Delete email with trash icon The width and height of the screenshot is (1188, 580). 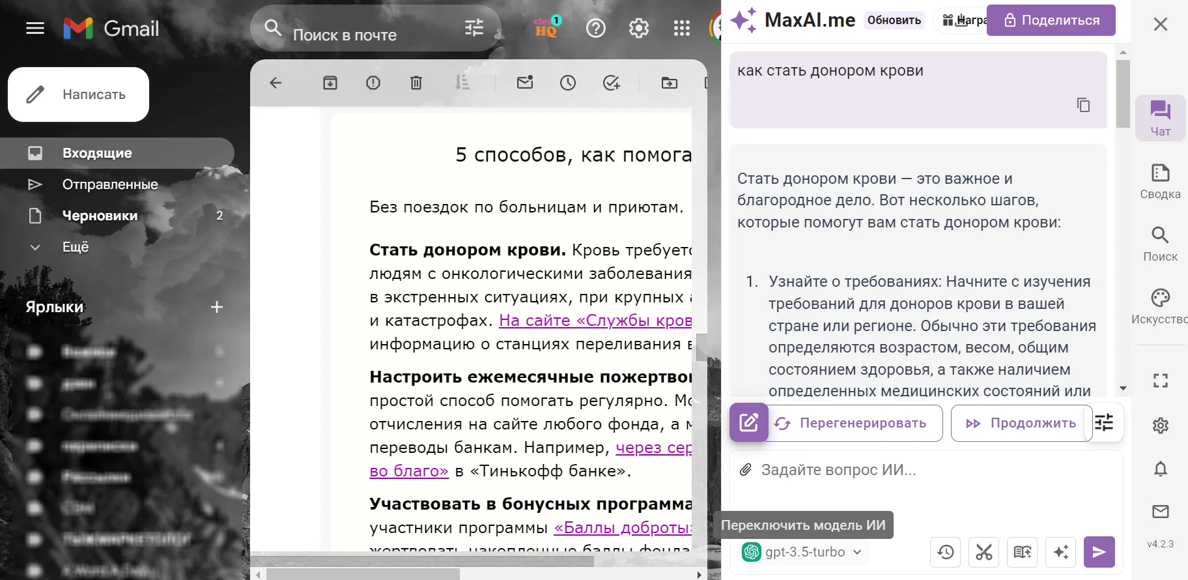(416, 83)
